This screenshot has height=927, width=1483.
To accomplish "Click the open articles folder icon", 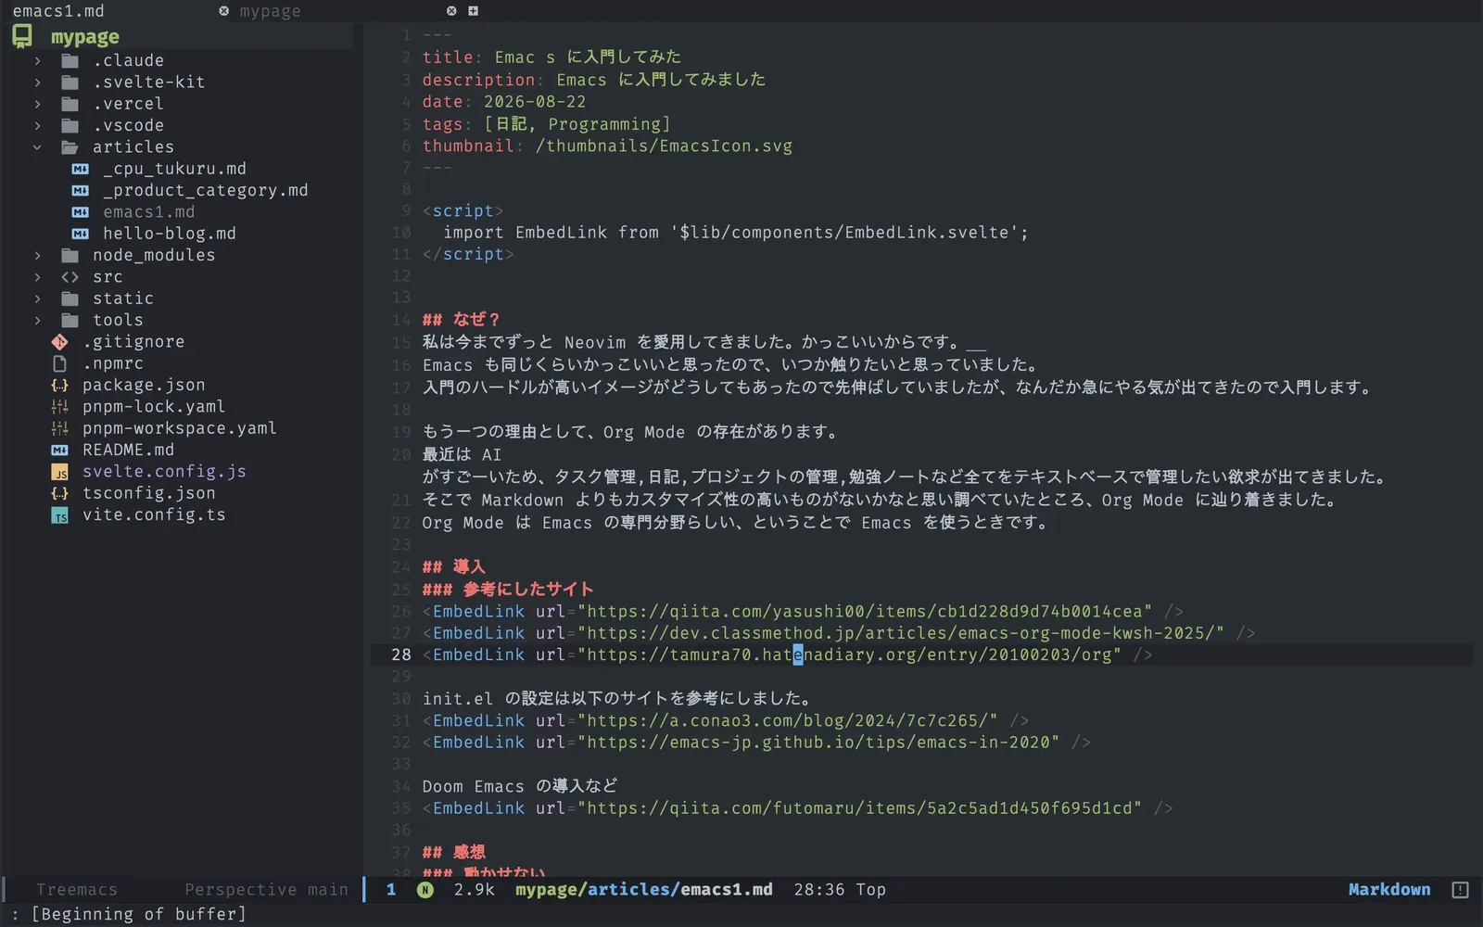I will click(x=70, y=146).
